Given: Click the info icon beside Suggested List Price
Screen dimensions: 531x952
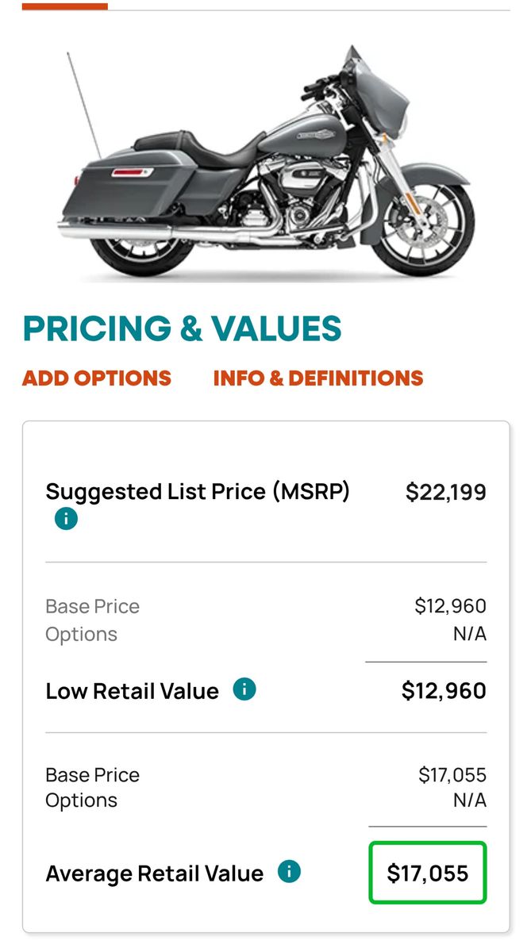Looking at the screenshot, I should 66,520.
